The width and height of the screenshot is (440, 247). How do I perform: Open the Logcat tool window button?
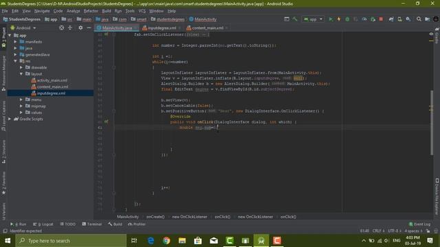(43, 224)
